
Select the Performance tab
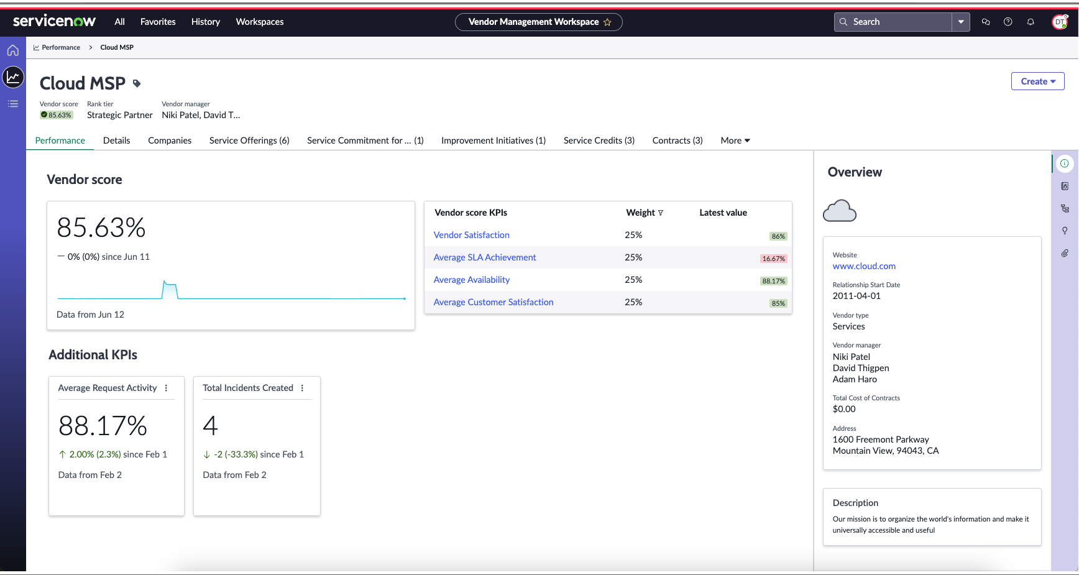coord(60,140)
